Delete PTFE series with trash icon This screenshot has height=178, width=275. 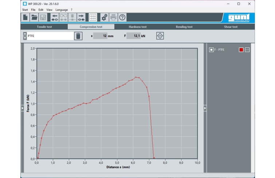click(x=78, y=36)
